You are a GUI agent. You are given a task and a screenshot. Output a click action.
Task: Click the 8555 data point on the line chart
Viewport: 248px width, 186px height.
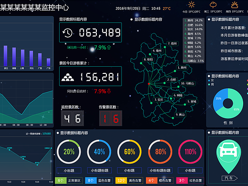click(37, 165)
